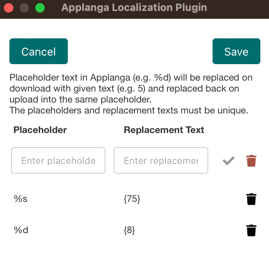Focus the Enter placeholder input field
269x259 pixels.
point(58,160)
